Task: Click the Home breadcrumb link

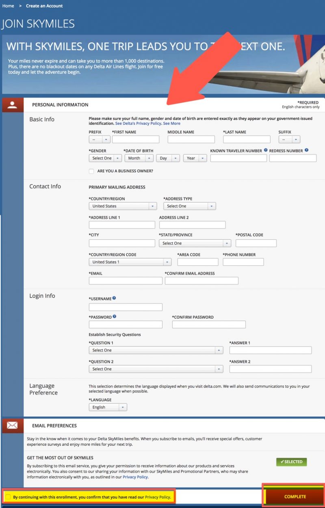Action: click(x=8, y=6)
